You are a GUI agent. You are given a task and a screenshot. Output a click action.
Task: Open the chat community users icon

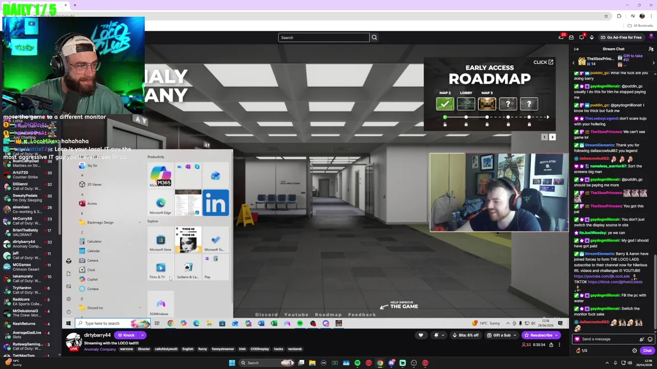(651, 49)
